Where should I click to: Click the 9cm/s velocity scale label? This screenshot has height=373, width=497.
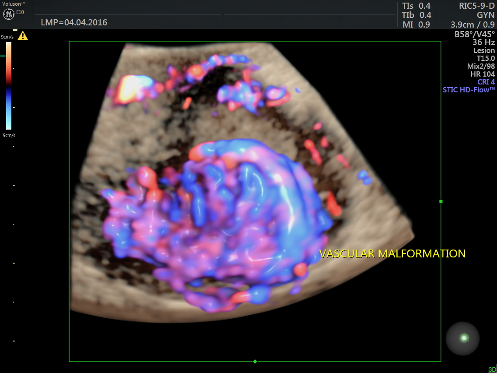pyautogui.click(x=7, y=37)
